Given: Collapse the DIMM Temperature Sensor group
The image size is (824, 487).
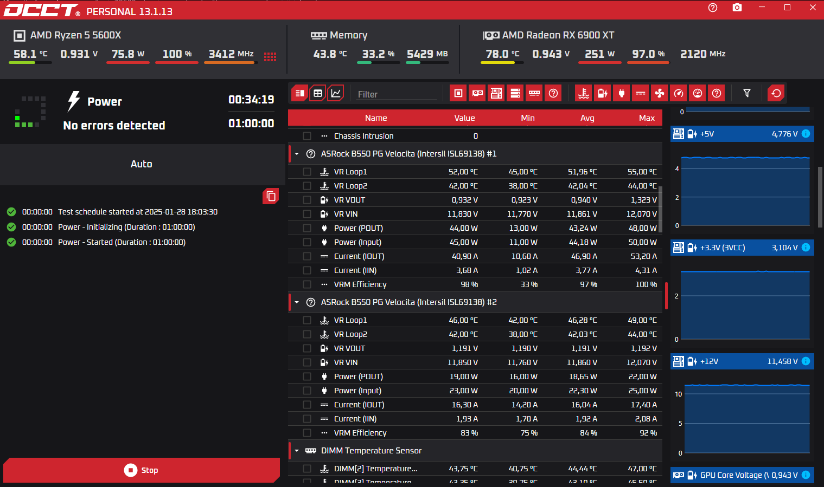Looking at the screenshot, I should (x=297, y=451).
